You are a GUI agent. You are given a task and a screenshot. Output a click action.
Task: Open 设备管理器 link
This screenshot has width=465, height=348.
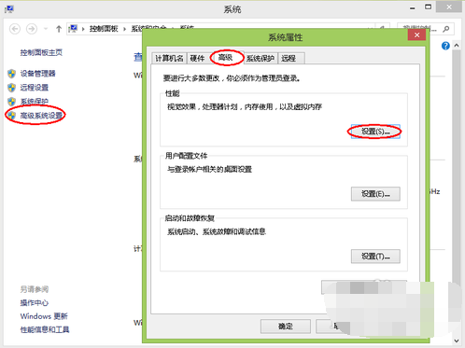(38, 74)
